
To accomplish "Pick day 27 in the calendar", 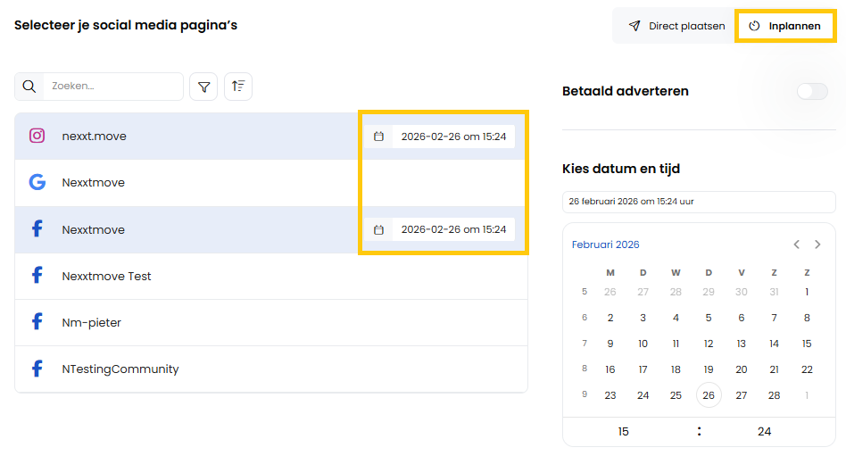I will click(742, 395).
